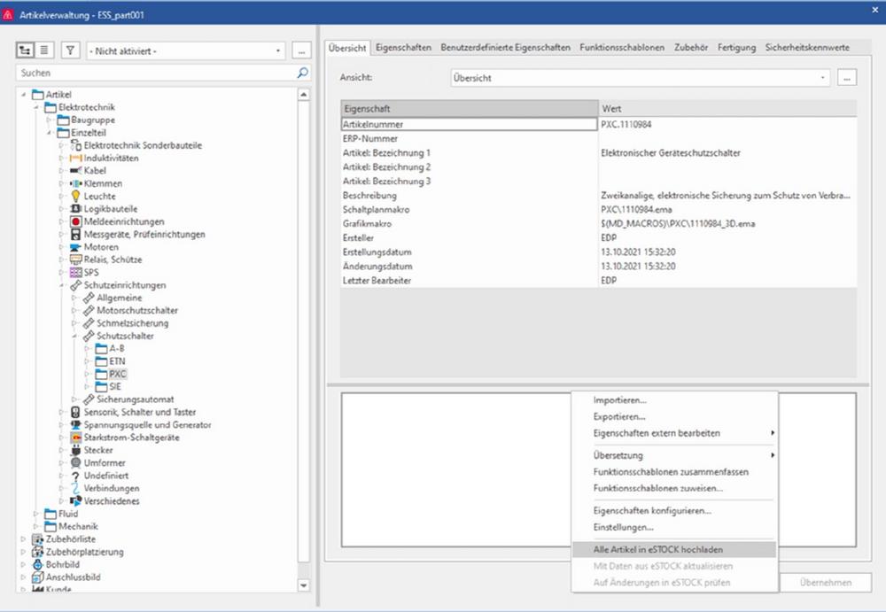The image size is (886, 612).
Task: Select the Zubehörliste icon
Action: [x=38, y=539]
